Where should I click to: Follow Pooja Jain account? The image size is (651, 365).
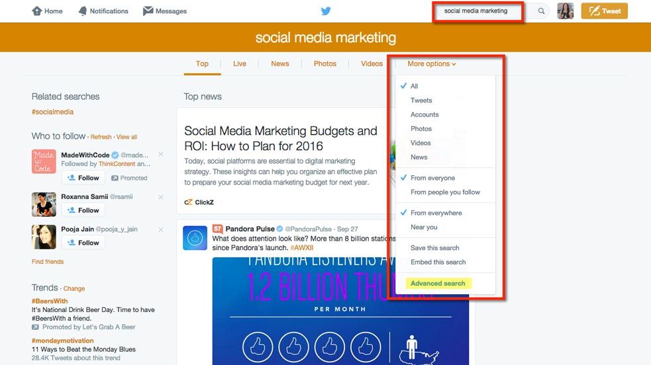(83, 243)
